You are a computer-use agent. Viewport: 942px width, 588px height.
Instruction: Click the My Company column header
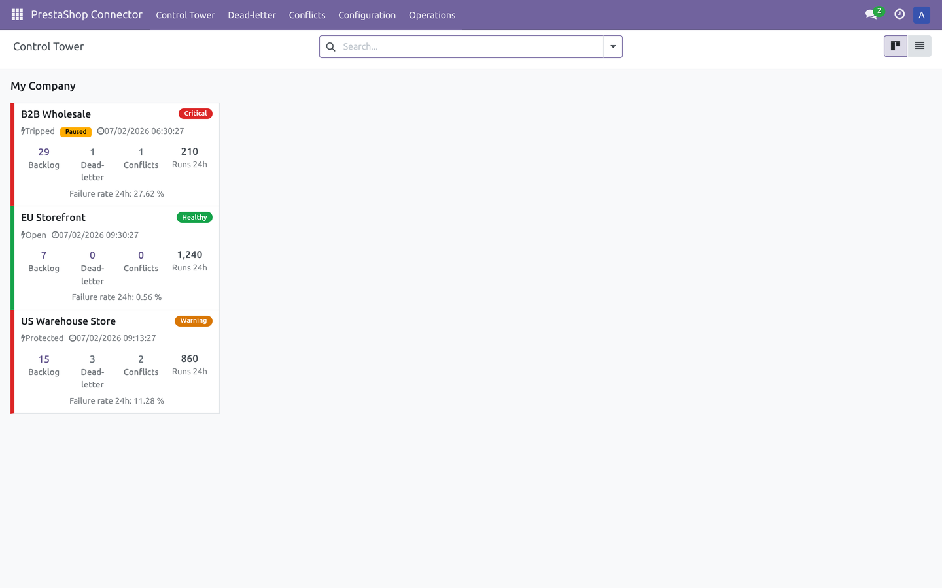(43, 86)
